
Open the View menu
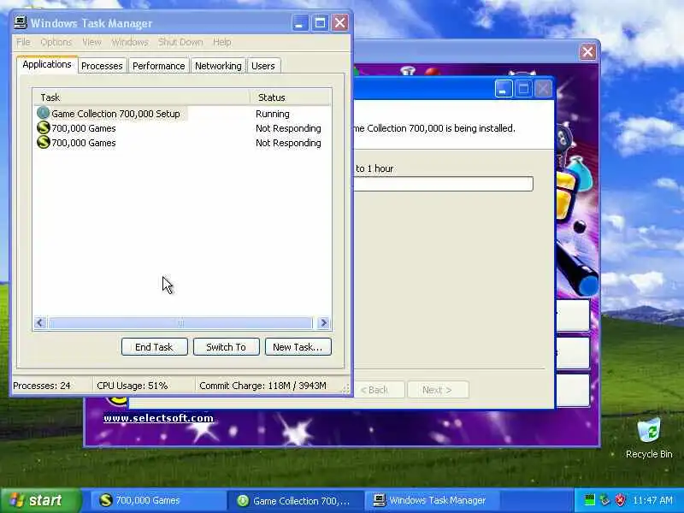pos(91,42)
